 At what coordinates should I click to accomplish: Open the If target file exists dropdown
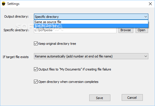[x=91, y=56]
